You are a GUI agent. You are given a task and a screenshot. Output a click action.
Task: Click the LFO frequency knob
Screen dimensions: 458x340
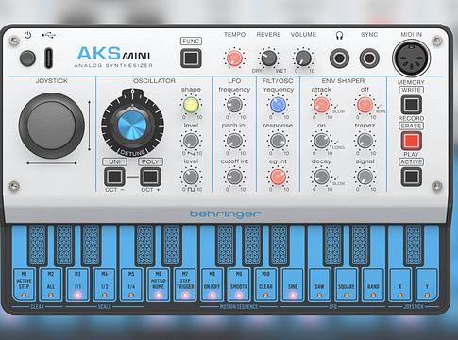pos(234,105)
